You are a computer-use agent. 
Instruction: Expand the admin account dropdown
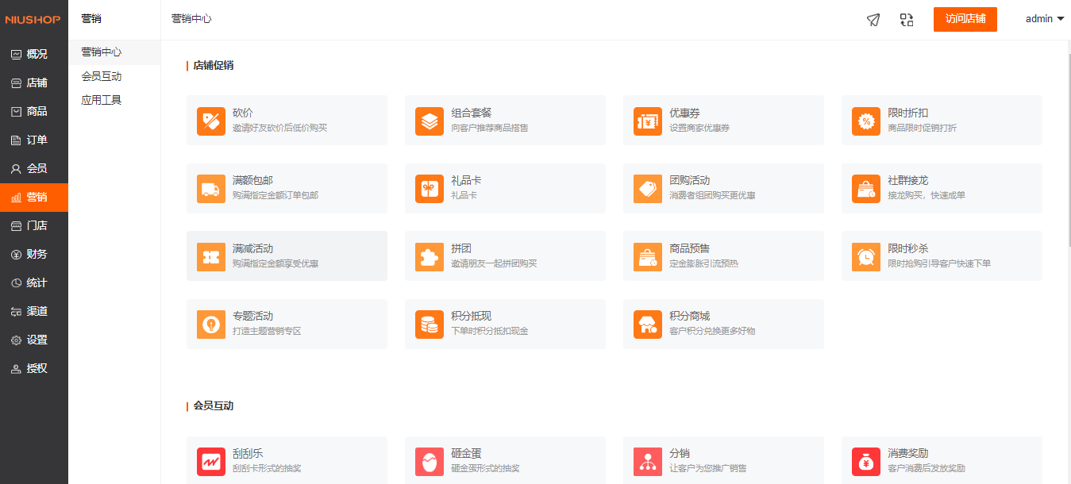tap(1043, 18)
